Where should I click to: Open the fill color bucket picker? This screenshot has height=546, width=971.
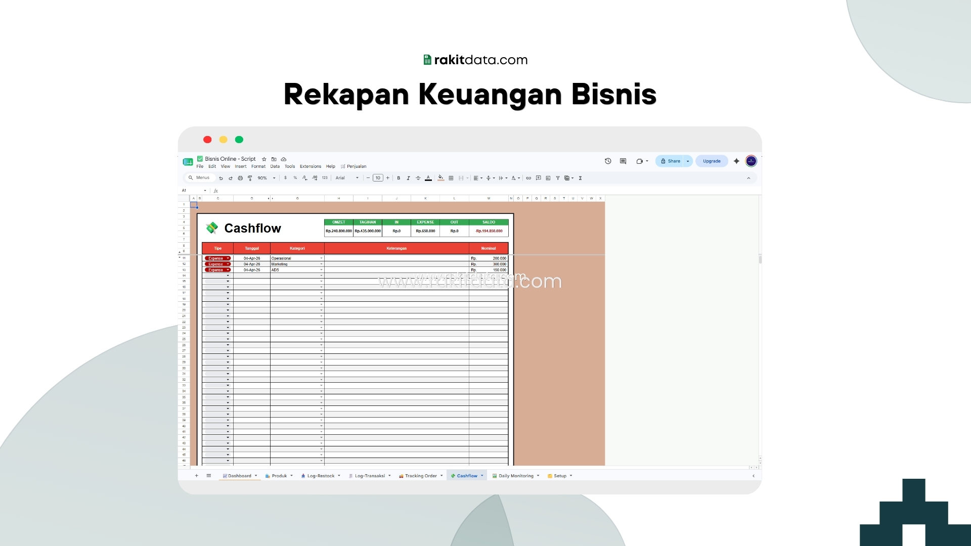pyautogui.click(x=440, y=178)
